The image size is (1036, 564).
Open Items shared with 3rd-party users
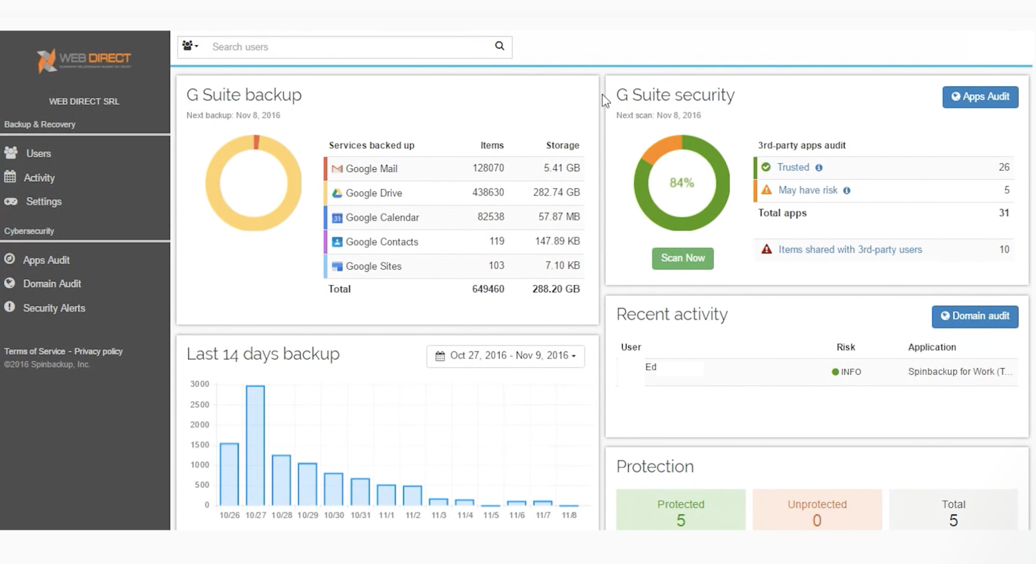[850, 250]
